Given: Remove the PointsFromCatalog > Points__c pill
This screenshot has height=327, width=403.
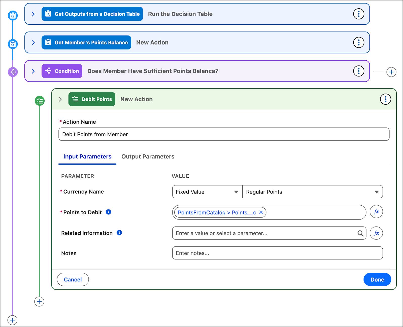Looking at the screenshot, I should pyautogui.click(x=261, y=212).
